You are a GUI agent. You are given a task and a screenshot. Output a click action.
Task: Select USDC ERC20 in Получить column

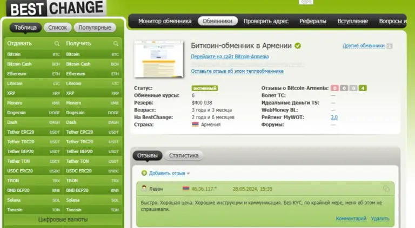pos(92,171)
